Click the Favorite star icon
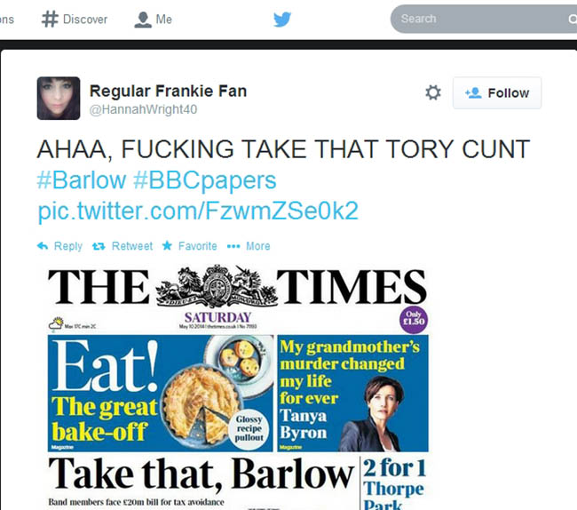 pyautogui.click(x=167, y=245)
